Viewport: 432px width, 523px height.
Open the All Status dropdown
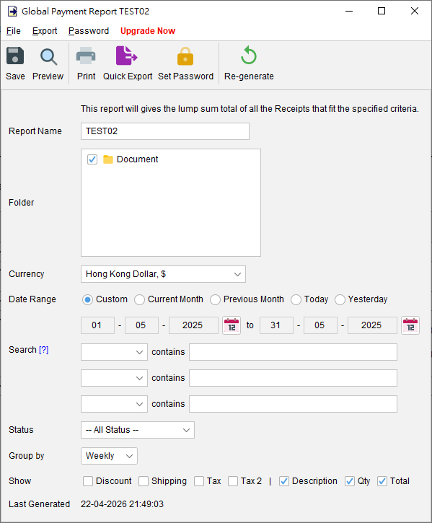[138, 430]
